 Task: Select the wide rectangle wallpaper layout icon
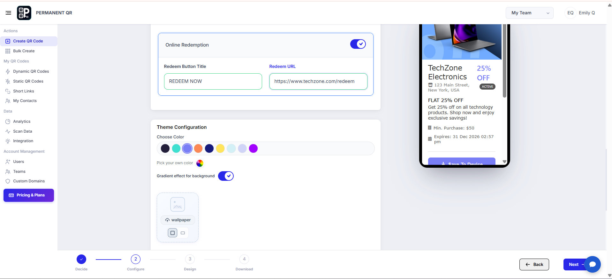(183, 233)
